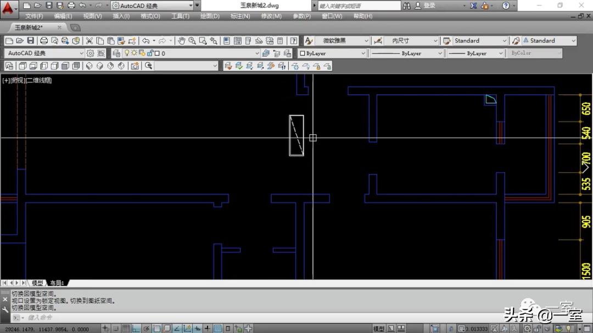Click the command line input field
Screen dimensions: 593x333
coord(165,317)
